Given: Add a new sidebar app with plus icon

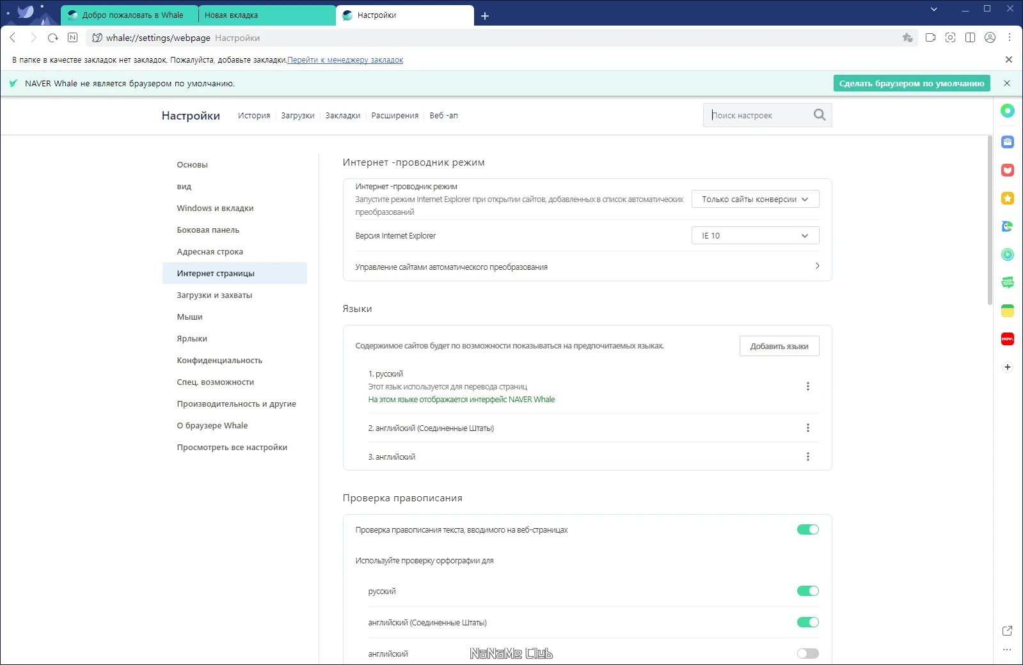Looking at the screenshot, I should click(x=1008, y=367).
